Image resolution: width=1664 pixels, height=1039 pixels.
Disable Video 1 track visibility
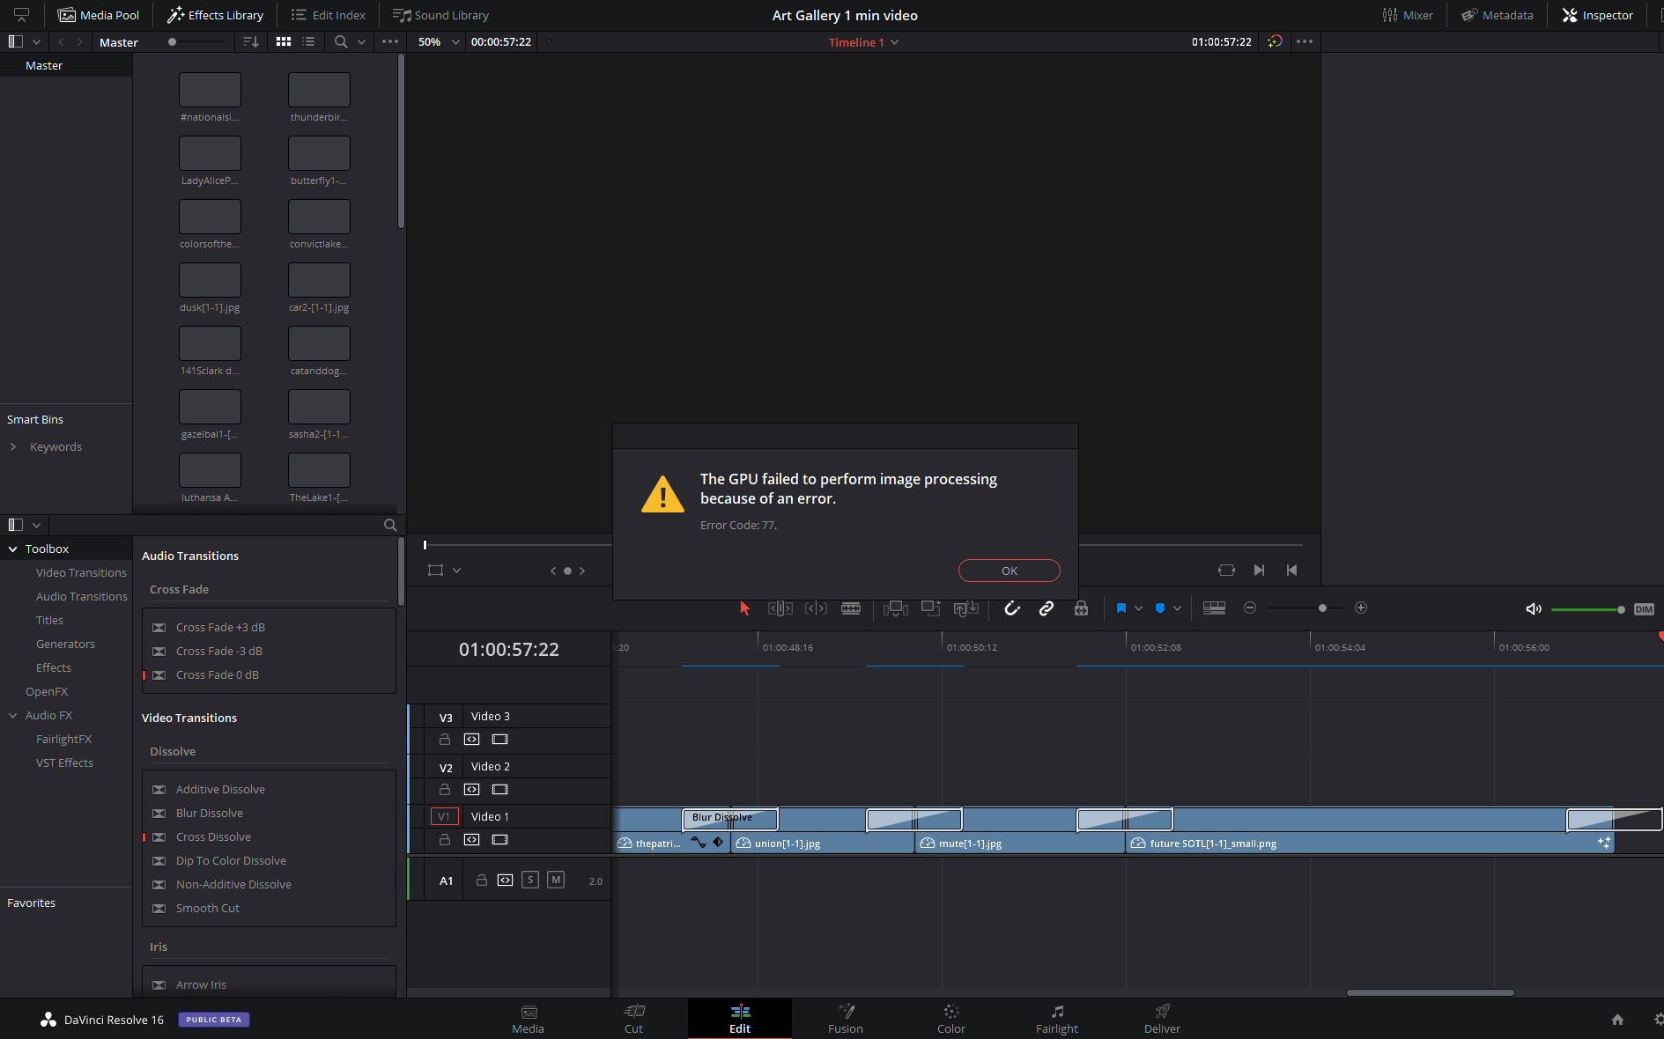(500, 840)
